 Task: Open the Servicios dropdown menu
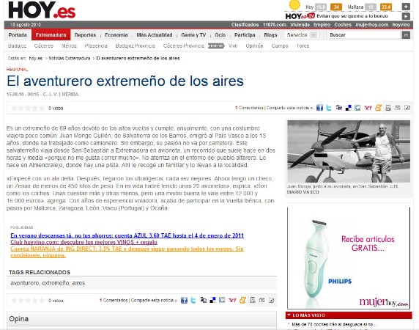click(x=302, y=35)
